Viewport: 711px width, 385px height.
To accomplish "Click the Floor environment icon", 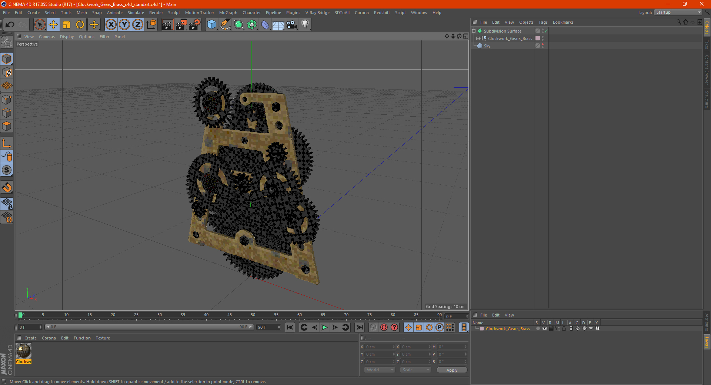I will pos(278,24).
